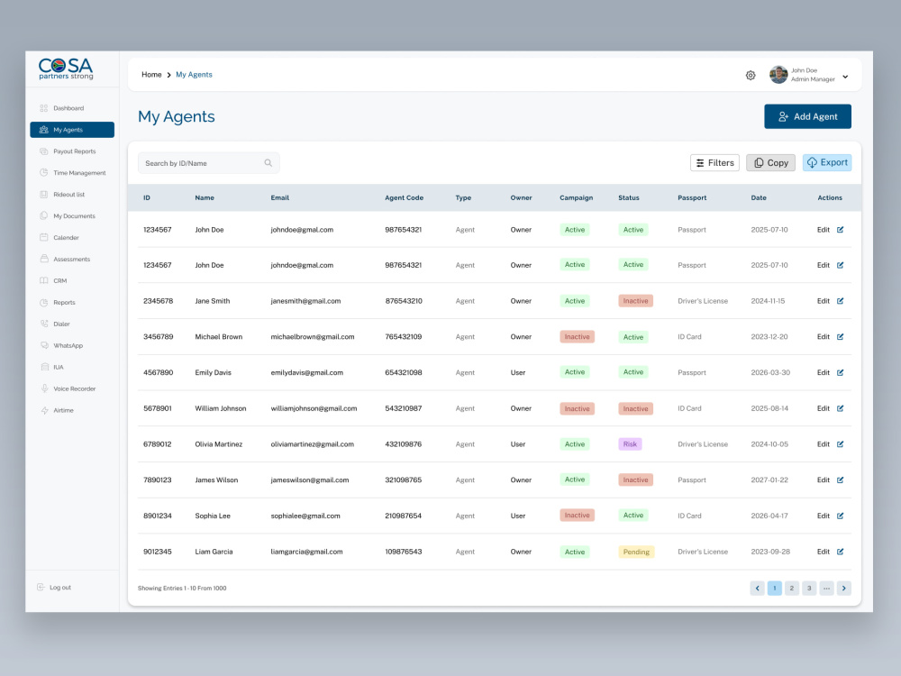The height and width of the screenshot is (676, 901).
Task: Click Showing Entries 1-10 From 1000 text
Action: (x=182, y=588)
